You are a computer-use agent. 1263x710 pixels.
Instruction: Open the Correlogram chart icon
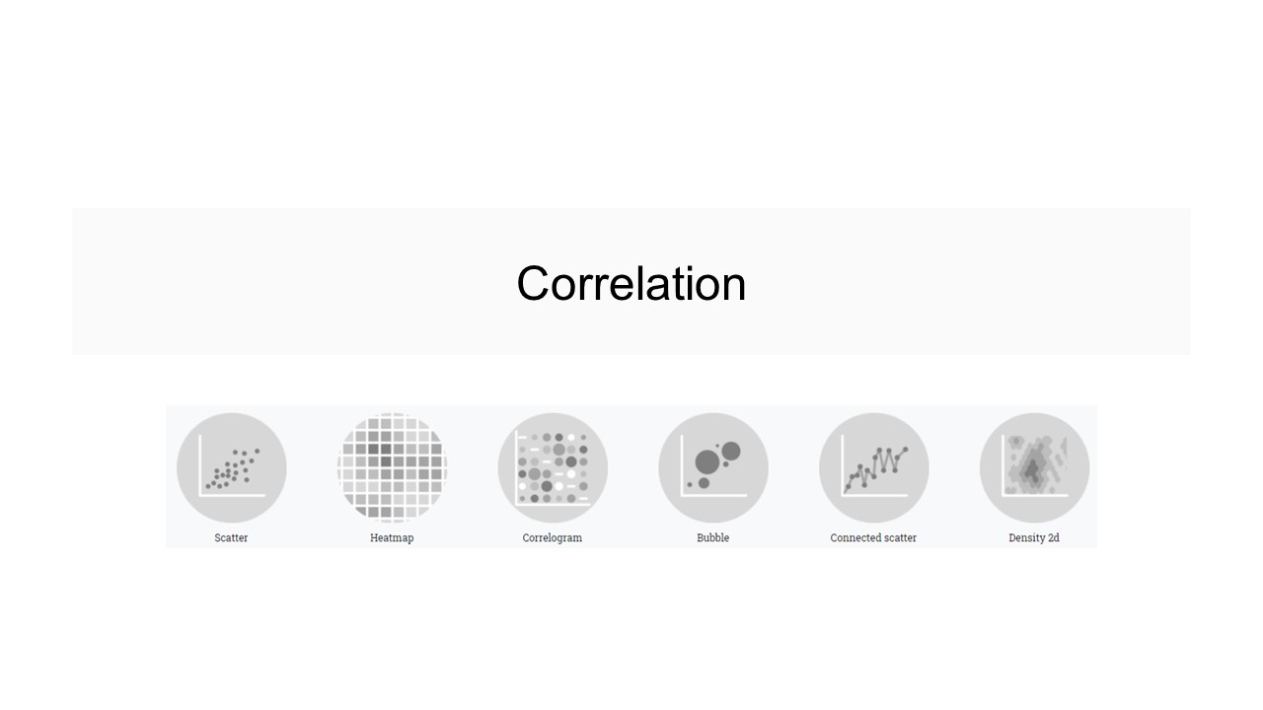click(553, 467)
